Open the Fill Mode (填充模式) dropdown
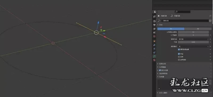 tap(193, 46)
